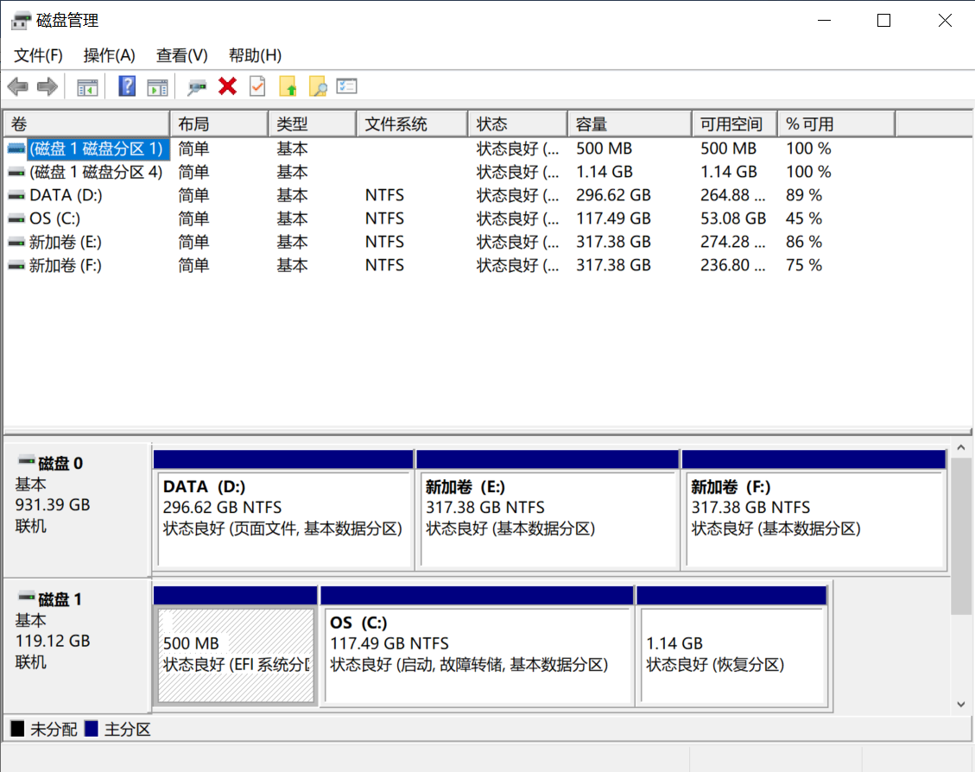Click the yellow up-arrow folder toolbar icon
Screen dimensions: 975x772
pyautogui.click(x=288, y=86)
